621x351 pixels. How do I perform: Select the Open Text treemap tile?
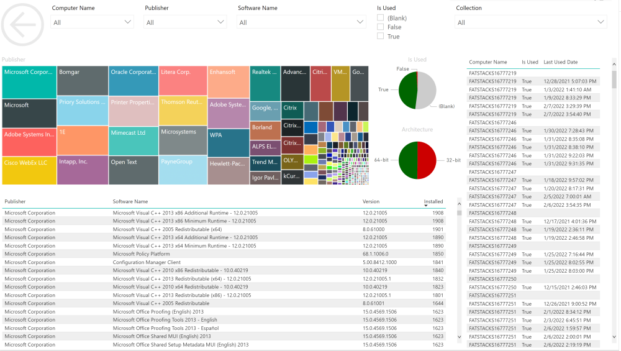[134, 170]
